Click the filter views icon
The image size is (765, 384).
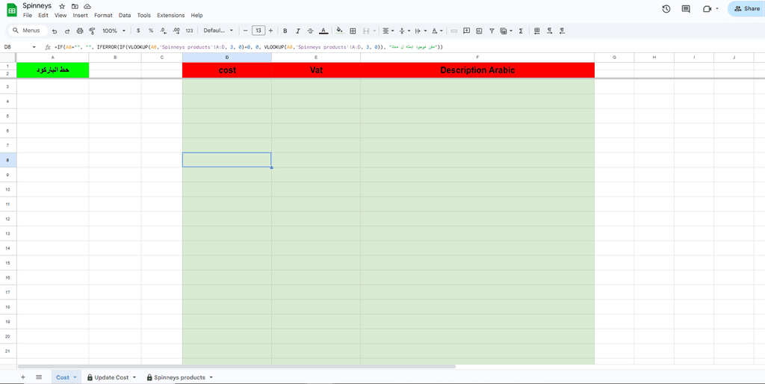click(504, 31)
